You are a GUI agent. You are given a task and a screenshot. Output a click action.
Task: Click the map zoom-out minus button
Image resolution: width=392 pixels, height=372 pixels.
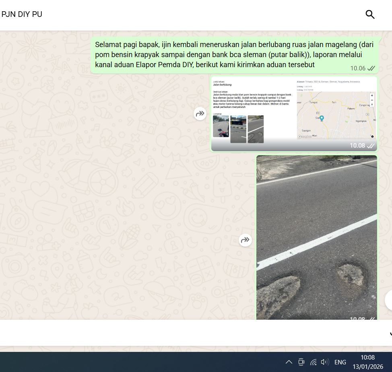[372, 100]
